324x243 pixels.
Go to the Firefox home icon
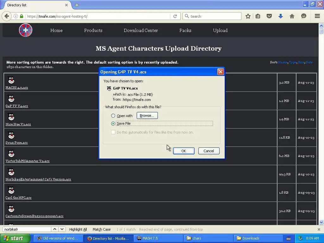coord(292,16)
